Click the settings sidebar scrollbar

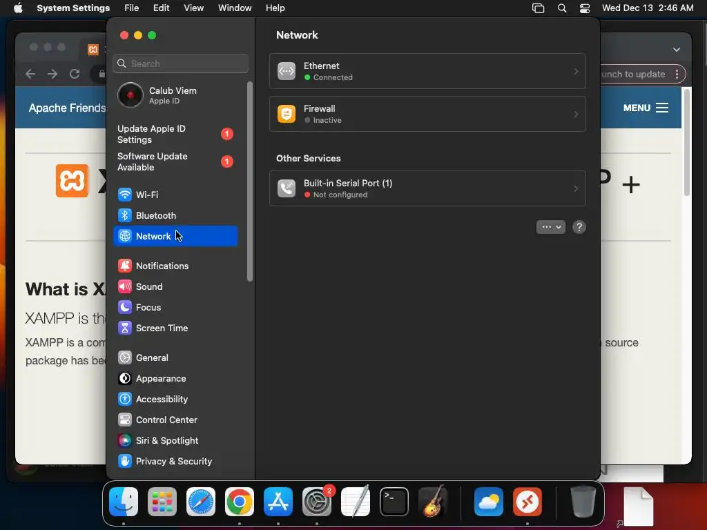[250, 181]
